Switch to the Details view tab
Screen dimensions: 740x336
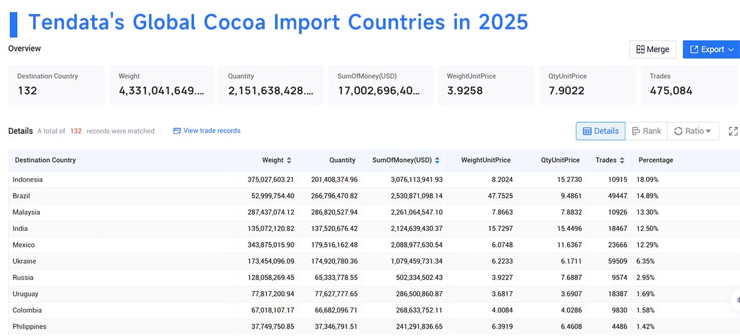pos(601,131)
